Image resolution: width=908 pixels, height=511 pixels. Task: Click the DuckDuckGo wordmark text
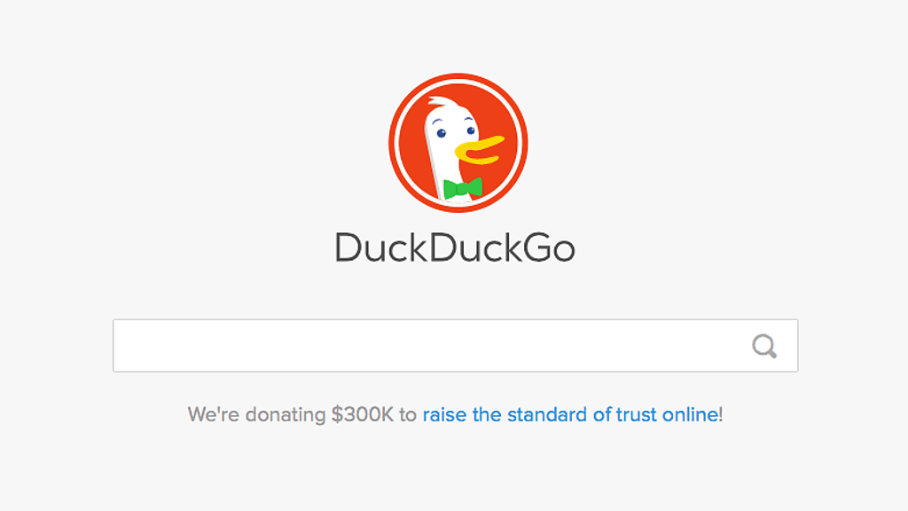tap(455, 248)
